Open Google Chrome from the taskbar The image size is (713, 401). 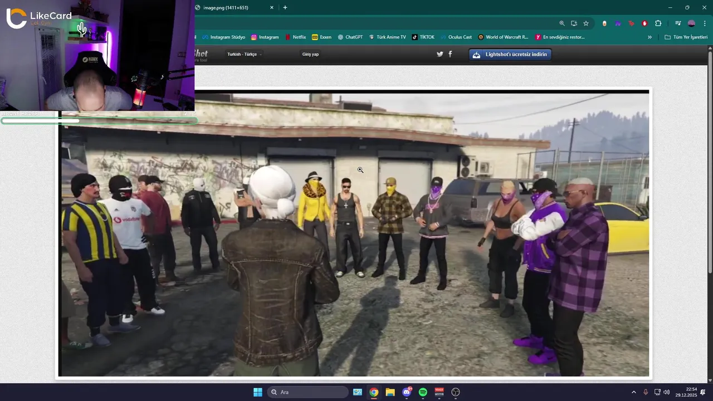374,392
